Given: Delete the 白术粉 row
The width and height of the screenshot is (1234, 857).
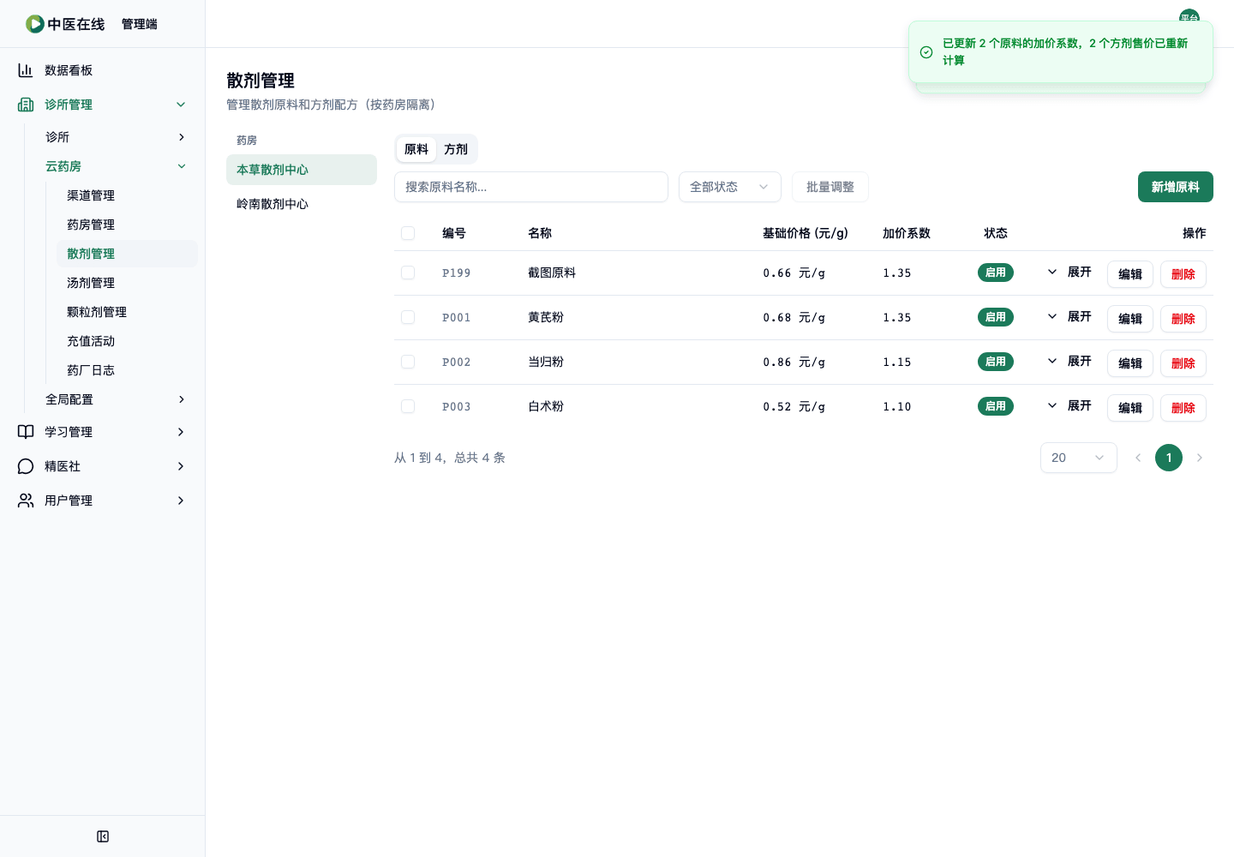Looking at the screenshot, I should tap(1183, 408).
